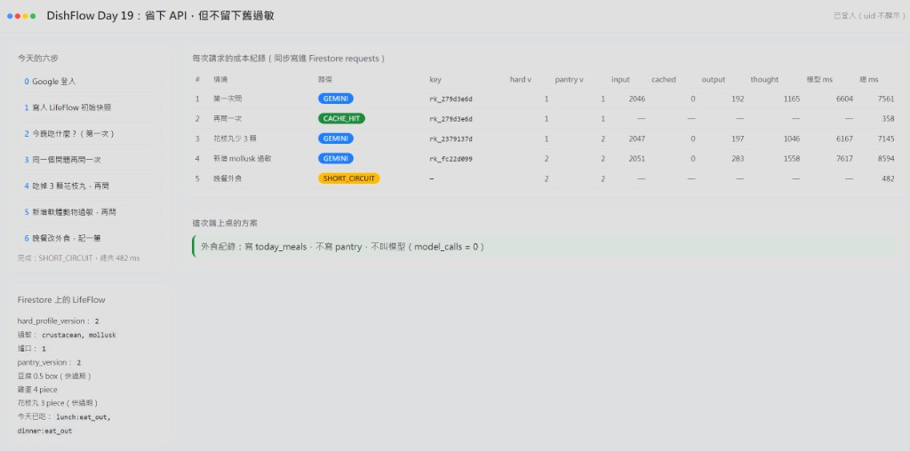Click the 豆腐 0.5 box pantry item
Screen dimensions: 910x451
click(x=54, y=376)
